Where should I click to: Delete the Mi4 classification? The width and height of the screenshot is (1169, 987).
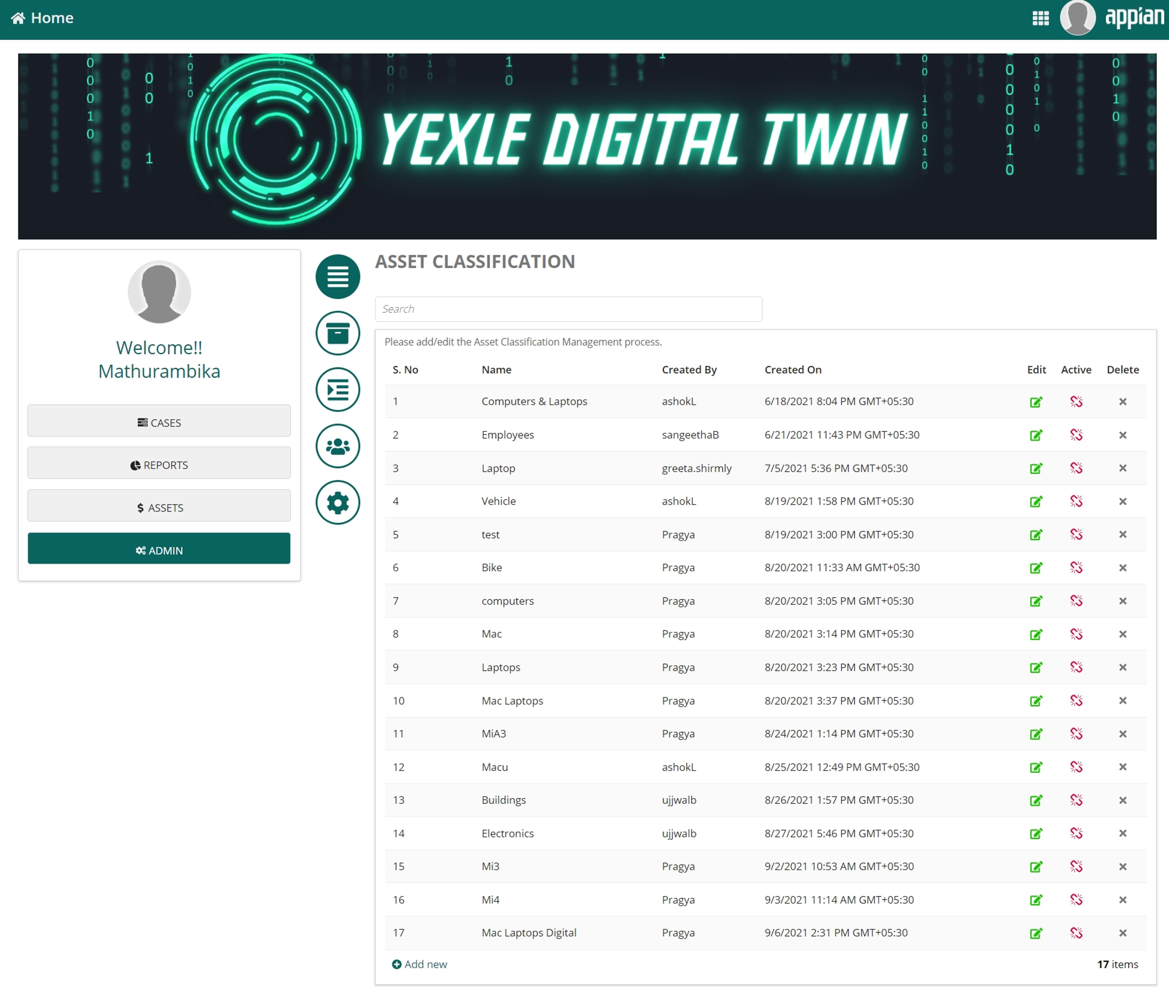1122,900
